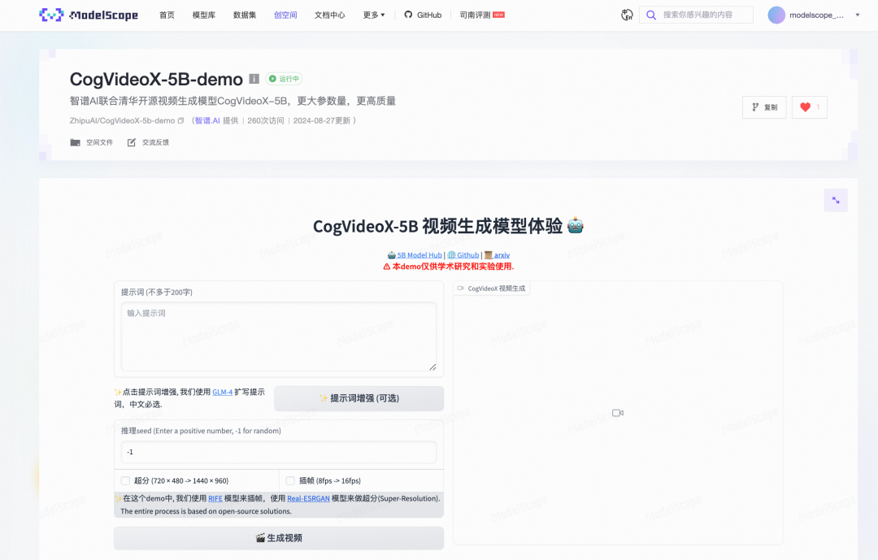Screen dimensions: 878x560
Task: Focus the 输入提示词 prompt text area
Action: pos(279,336)
